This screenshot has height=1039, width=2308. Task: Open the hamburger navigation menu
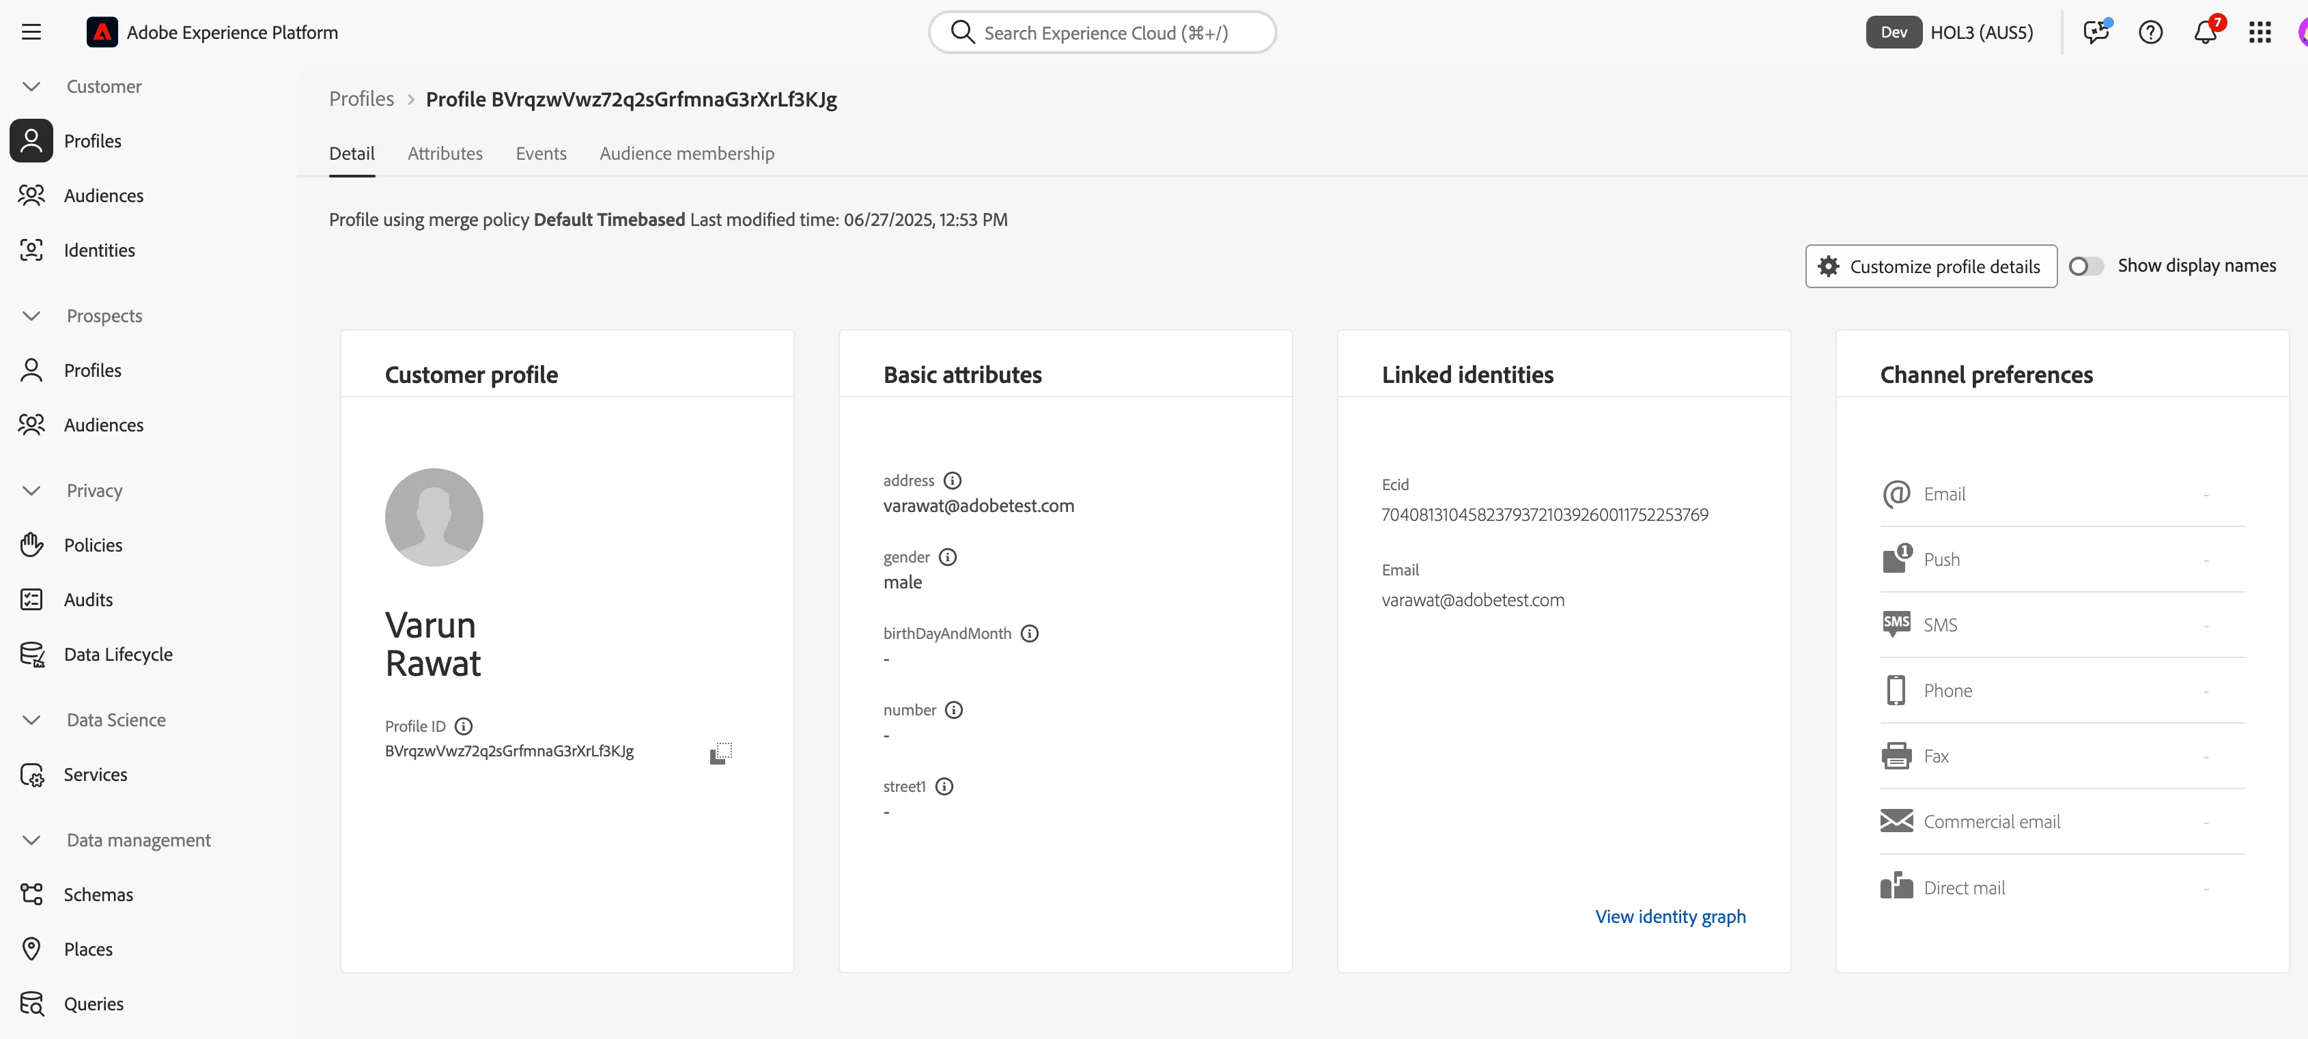(31, 32)
